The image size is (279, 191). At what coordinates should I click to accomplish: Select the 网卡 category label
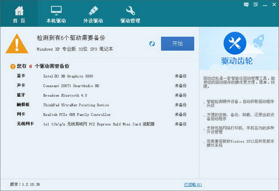point(21,114)
